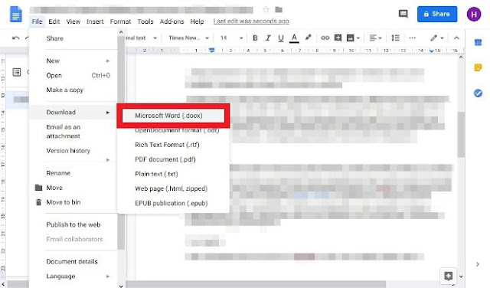Click the File menu scroll down arrow
The image size is (490, 288).
[x=121, y=286]
